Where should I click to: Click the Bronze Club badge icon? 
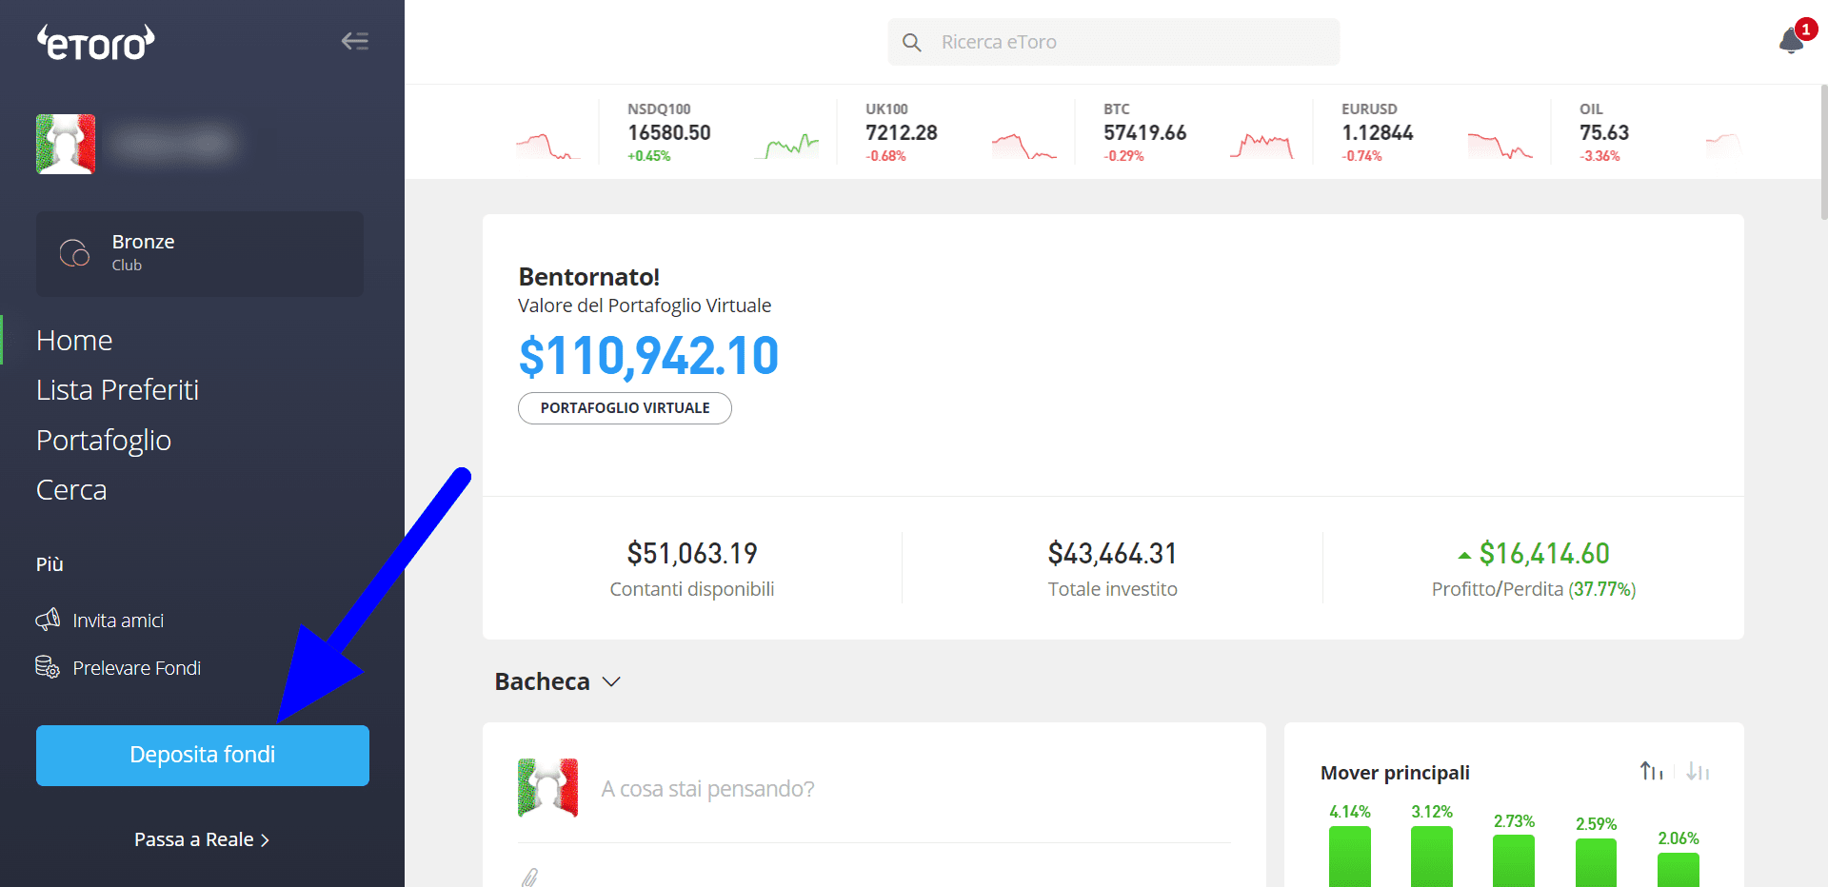74,253
